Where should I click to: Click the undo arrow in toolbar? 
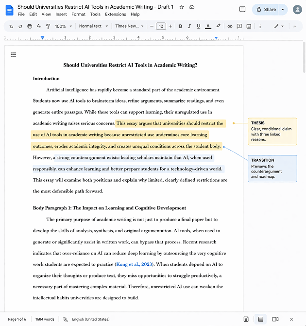(x=11, y=26)
